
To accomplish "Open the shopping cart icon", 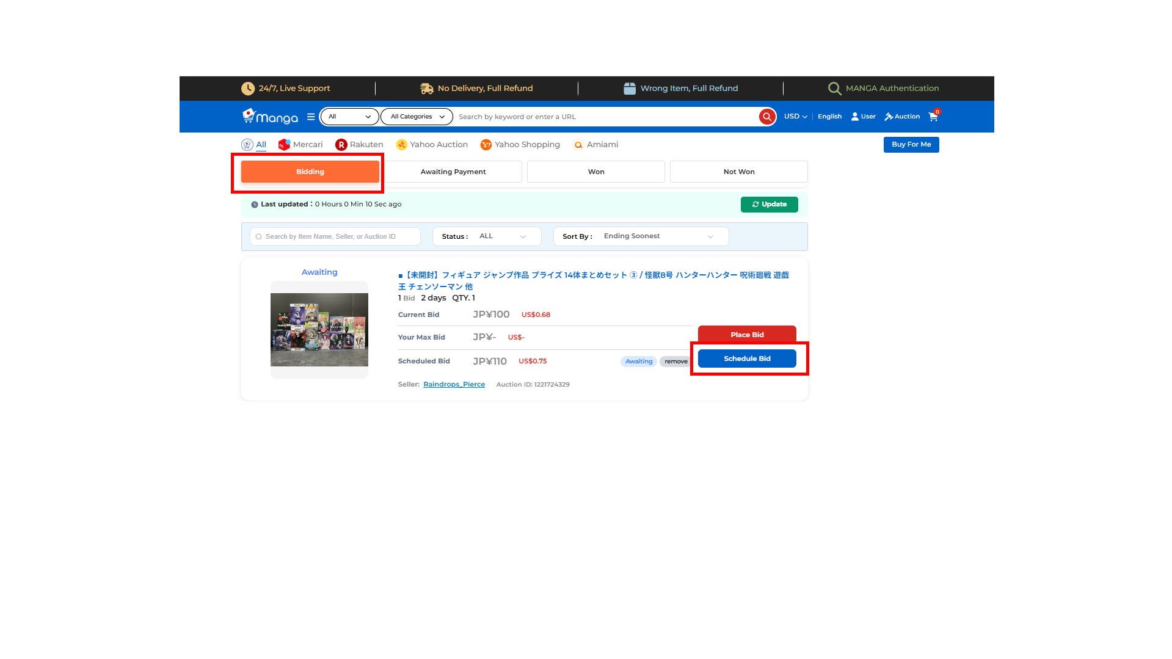I will pos(933,117).
